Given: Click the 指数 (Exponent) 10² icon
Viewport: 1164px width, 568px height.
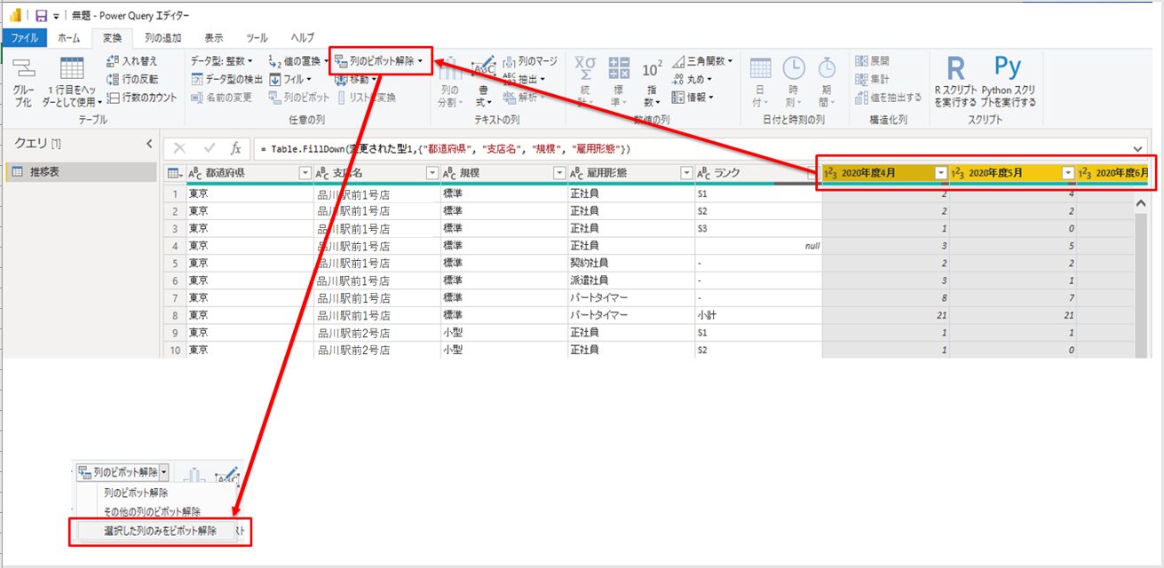Looking at the screenshot, I should pyautogui.click(x=652, y=71).
